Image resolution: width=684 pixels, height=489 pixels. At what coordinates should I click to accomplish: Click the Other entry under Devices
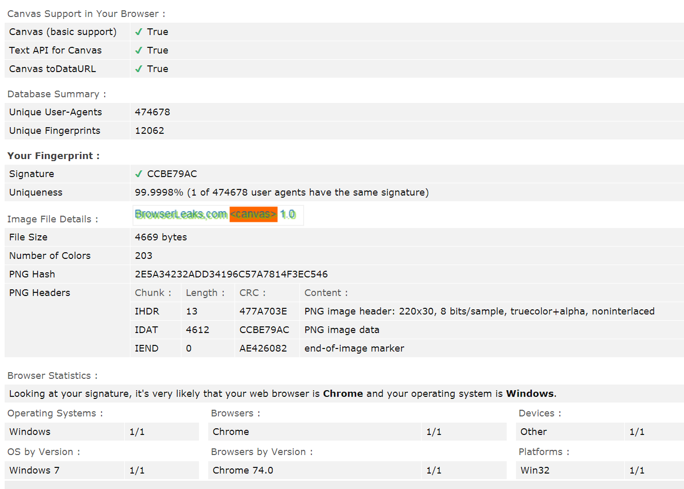(x=533, y=432)
